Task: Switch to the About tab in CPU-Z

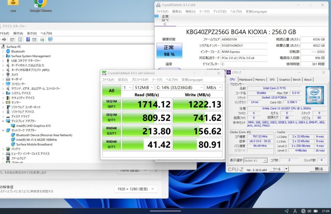Action: coord(307,80)
